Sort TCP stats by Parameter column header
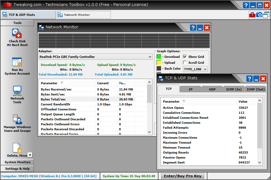This screenshot has height=180, width=271. click(198, 102)
